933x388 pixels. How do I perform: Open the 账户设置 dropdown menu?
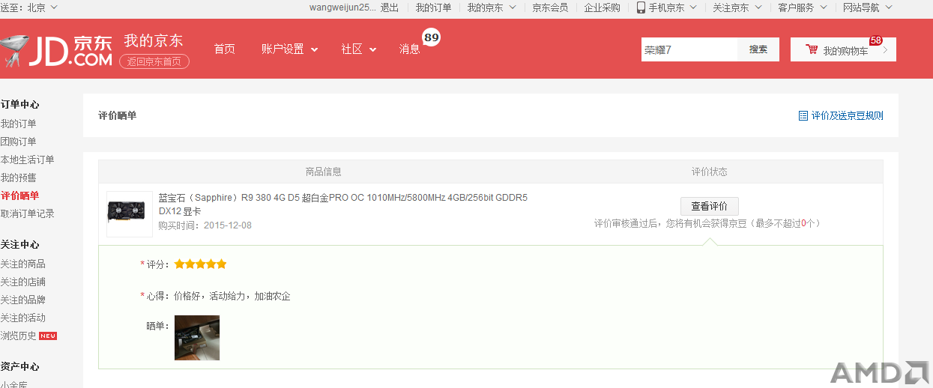point(289,49)
